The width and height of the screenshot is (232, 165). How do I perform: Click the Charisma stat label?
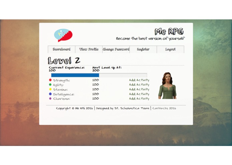61,99
